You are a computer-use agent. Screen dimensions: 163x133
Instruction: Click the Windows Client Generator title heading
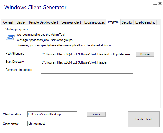pos(35,7)
